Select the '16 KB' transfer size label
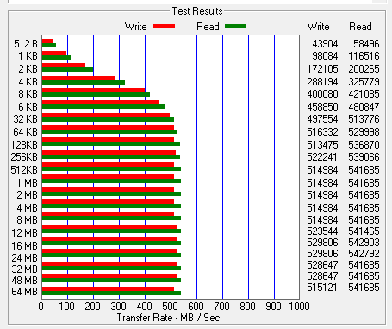Image resolution: width=392 pixels, height=329 pixels. tap(25, 107)
